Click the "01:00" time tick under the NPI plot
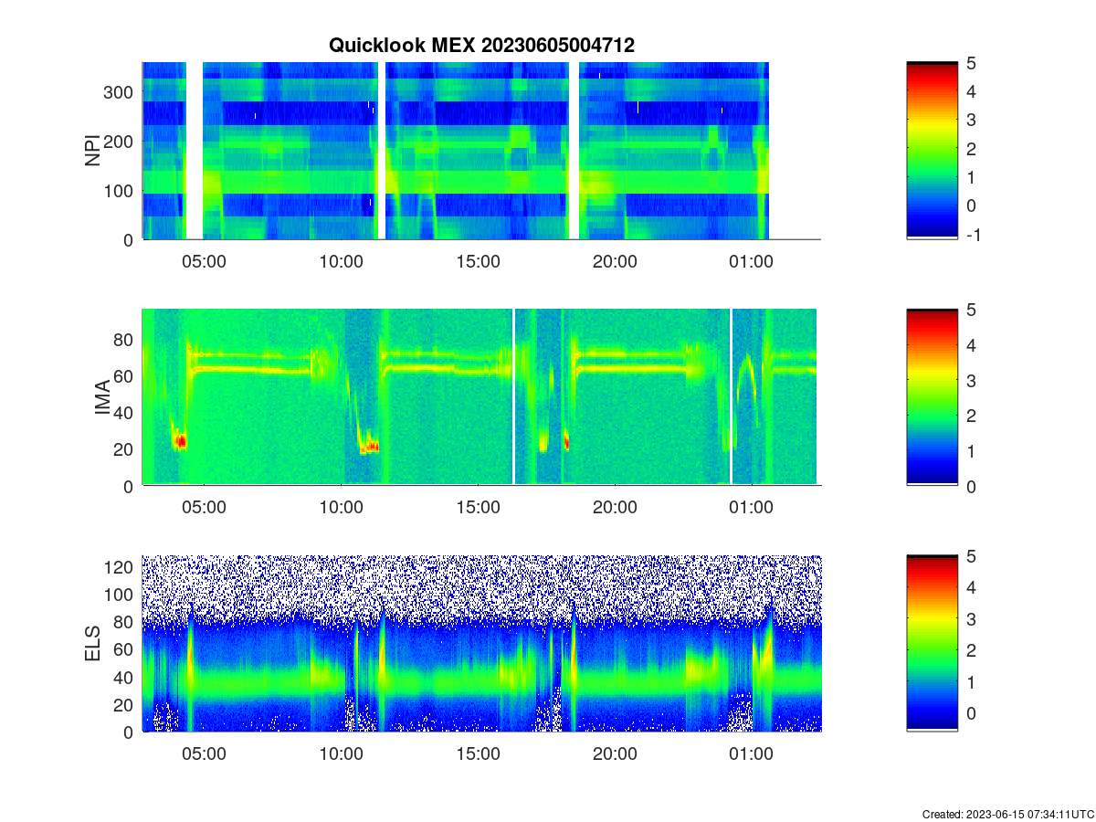The width and height of the screenshot is (1096, 822). click(752, 261)
